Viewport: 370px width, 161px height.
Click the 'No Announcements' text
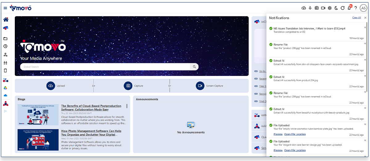[x=191, y=132]
